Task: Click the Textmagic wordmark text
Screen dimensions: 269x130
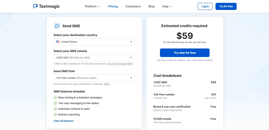Action: click(49, 6)
